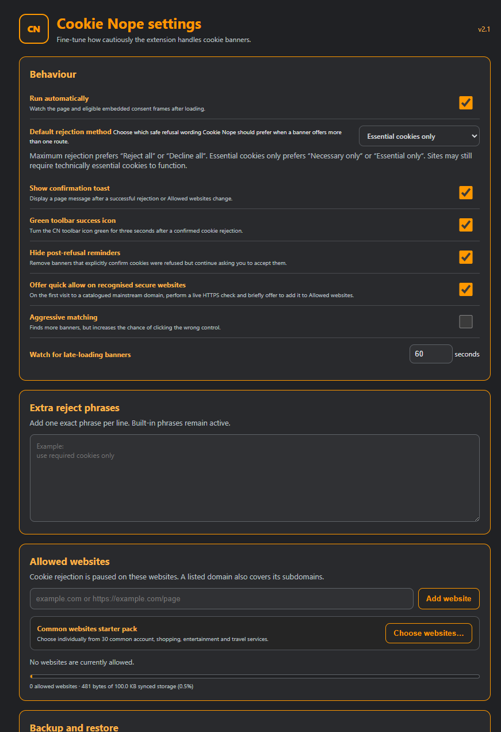This screenshot has height=732, width=501.
Task: Click the Cookie Nope settings title
Action: (129, 24)
